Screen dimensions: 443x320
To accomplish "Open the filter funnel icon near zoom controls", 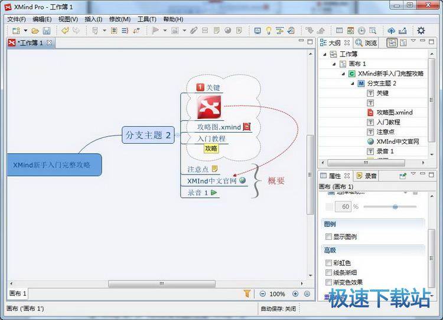I will (247, 293).
